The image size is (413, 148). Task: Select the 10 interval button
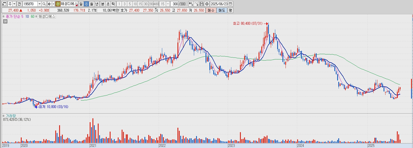(x=135, y=4)
